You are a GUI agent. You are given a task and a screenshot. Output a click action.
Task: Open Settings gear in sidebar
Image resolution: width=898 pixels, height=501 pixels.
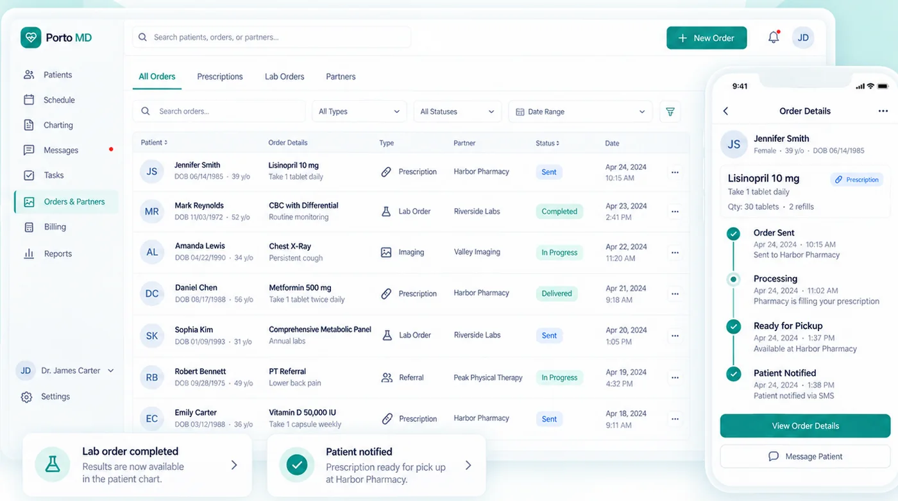click(26, 397)
